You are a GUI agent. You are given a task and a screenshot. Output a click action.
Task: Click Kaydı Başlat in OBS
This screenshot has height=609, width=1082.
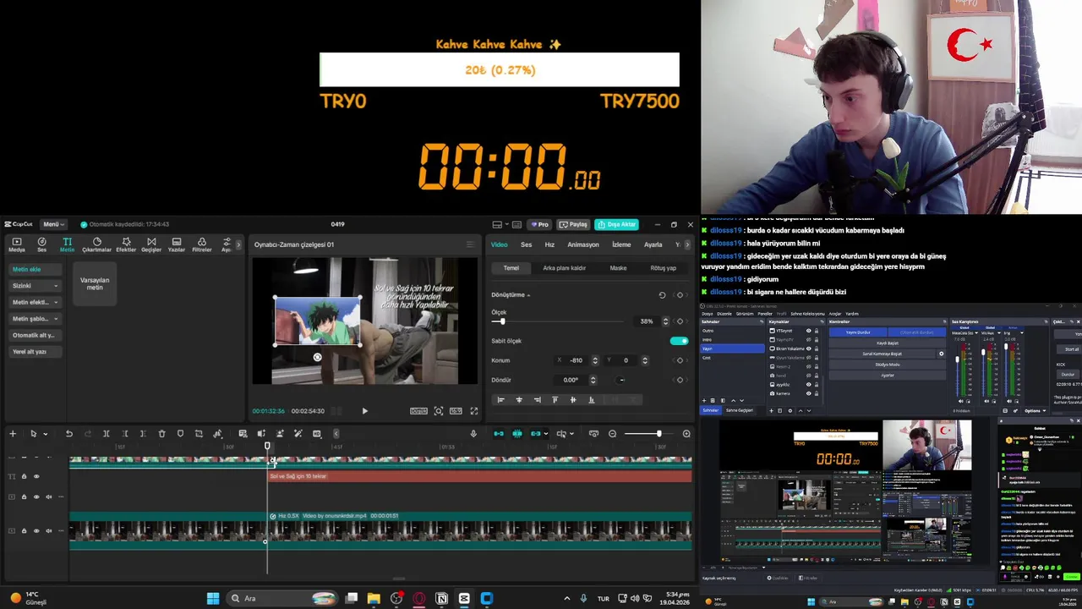[887, 343]
